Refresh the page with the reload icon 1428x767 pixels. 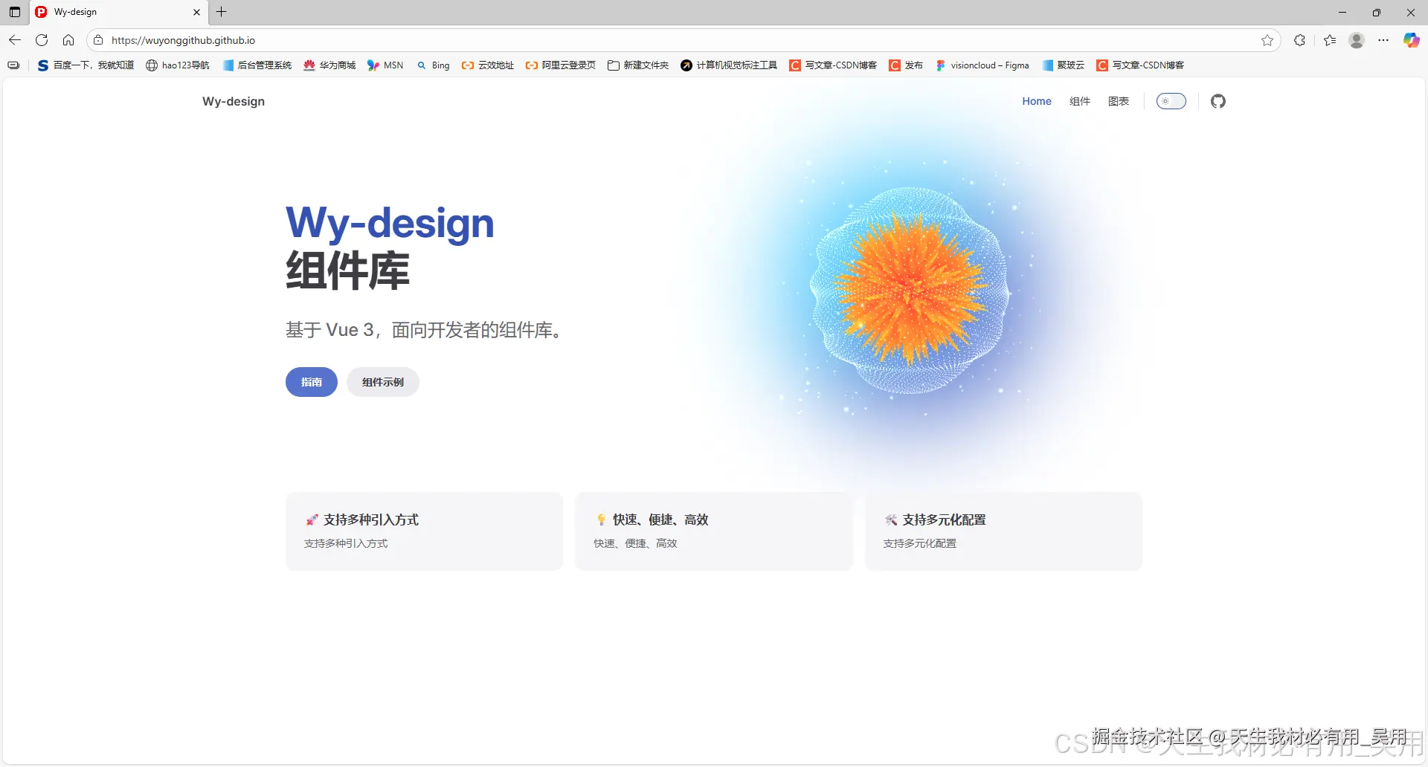[42, 40]
